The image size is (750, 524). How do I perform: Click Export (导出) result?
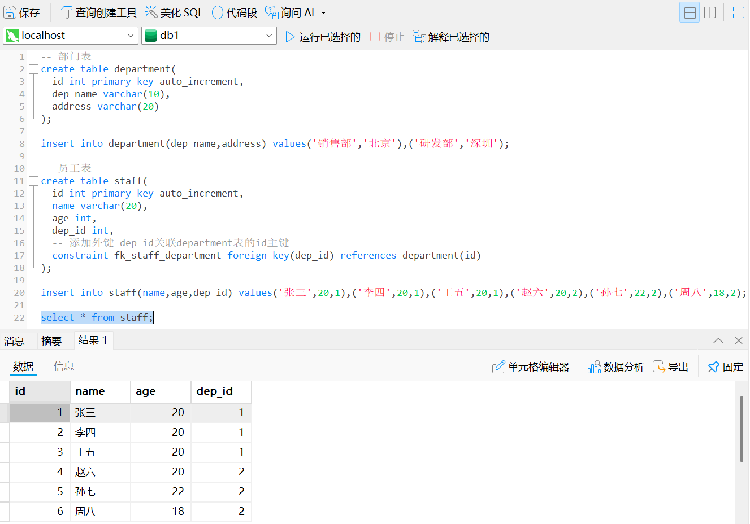tap(671, 367)
